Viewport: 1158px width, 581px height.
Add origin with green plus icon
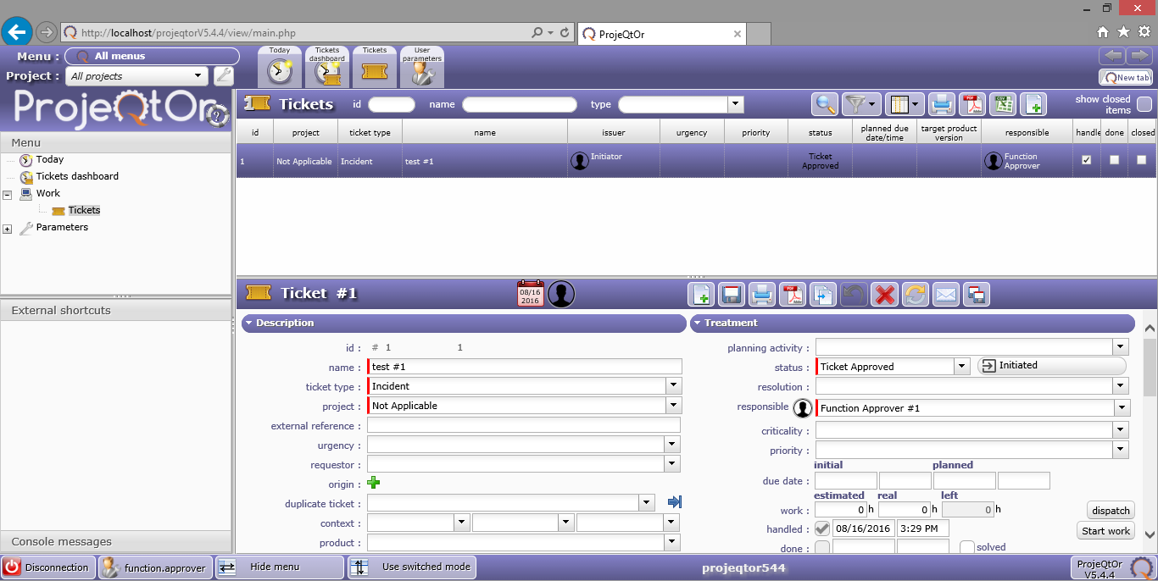[373, 484]
